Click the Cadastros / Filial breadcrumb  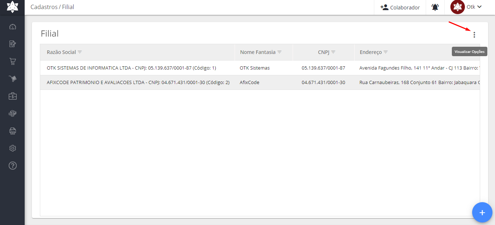click(x=52, y=7)
